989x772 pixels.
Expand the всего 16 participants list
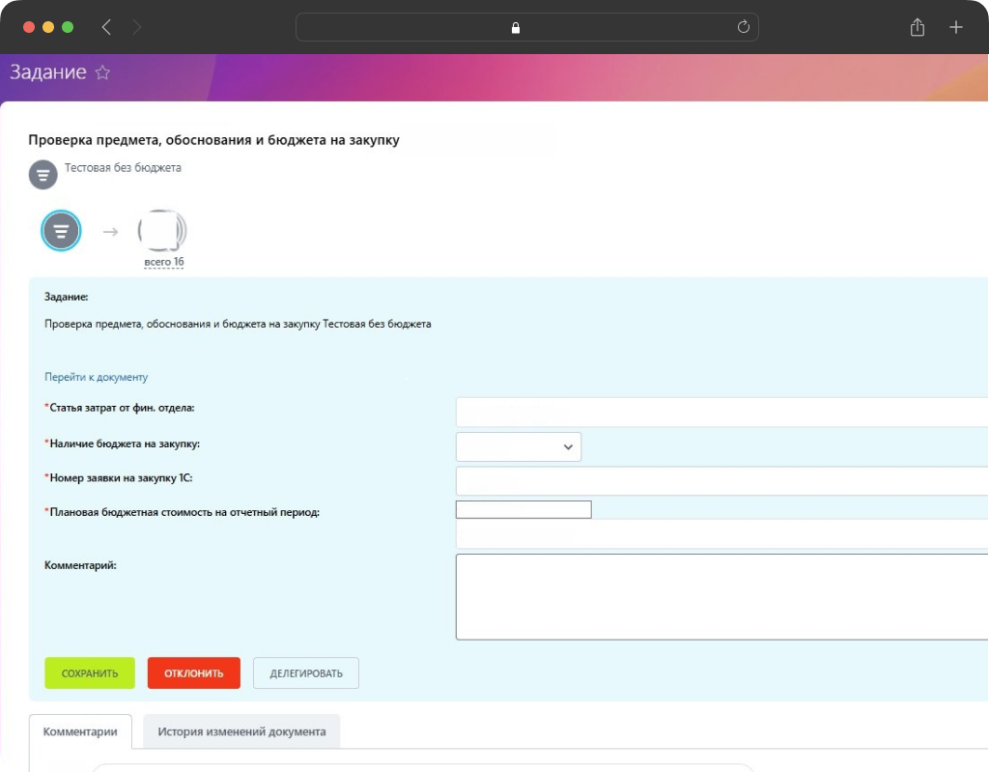(163, 263)
